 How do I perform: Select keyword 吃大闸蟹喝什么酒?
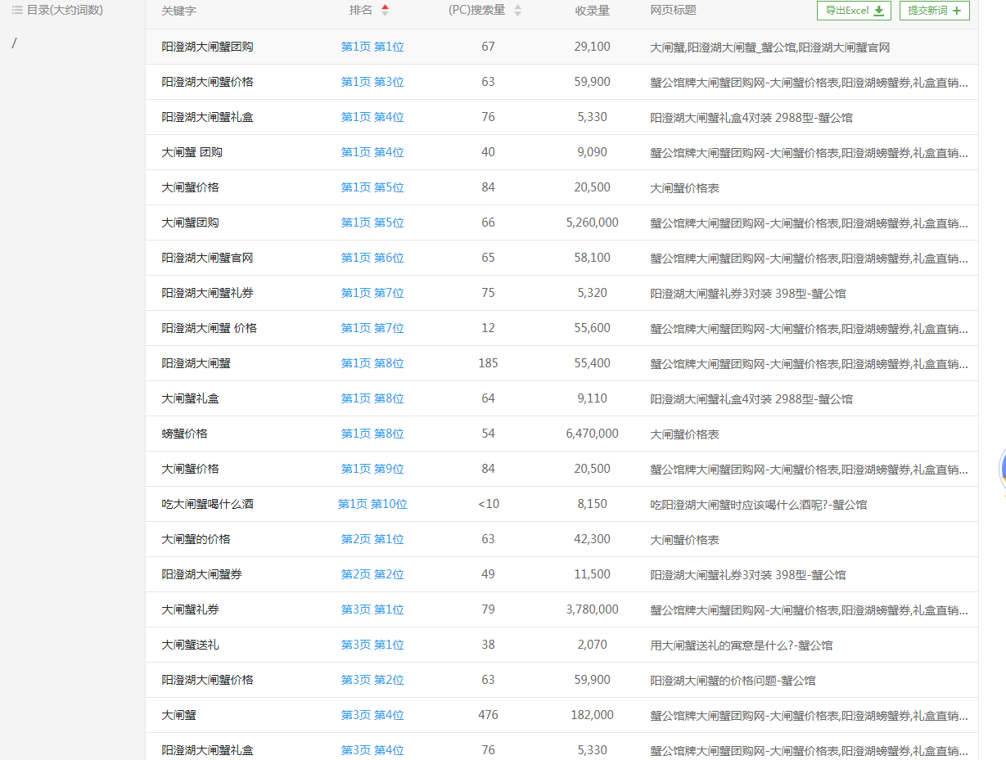pos(207,504)
